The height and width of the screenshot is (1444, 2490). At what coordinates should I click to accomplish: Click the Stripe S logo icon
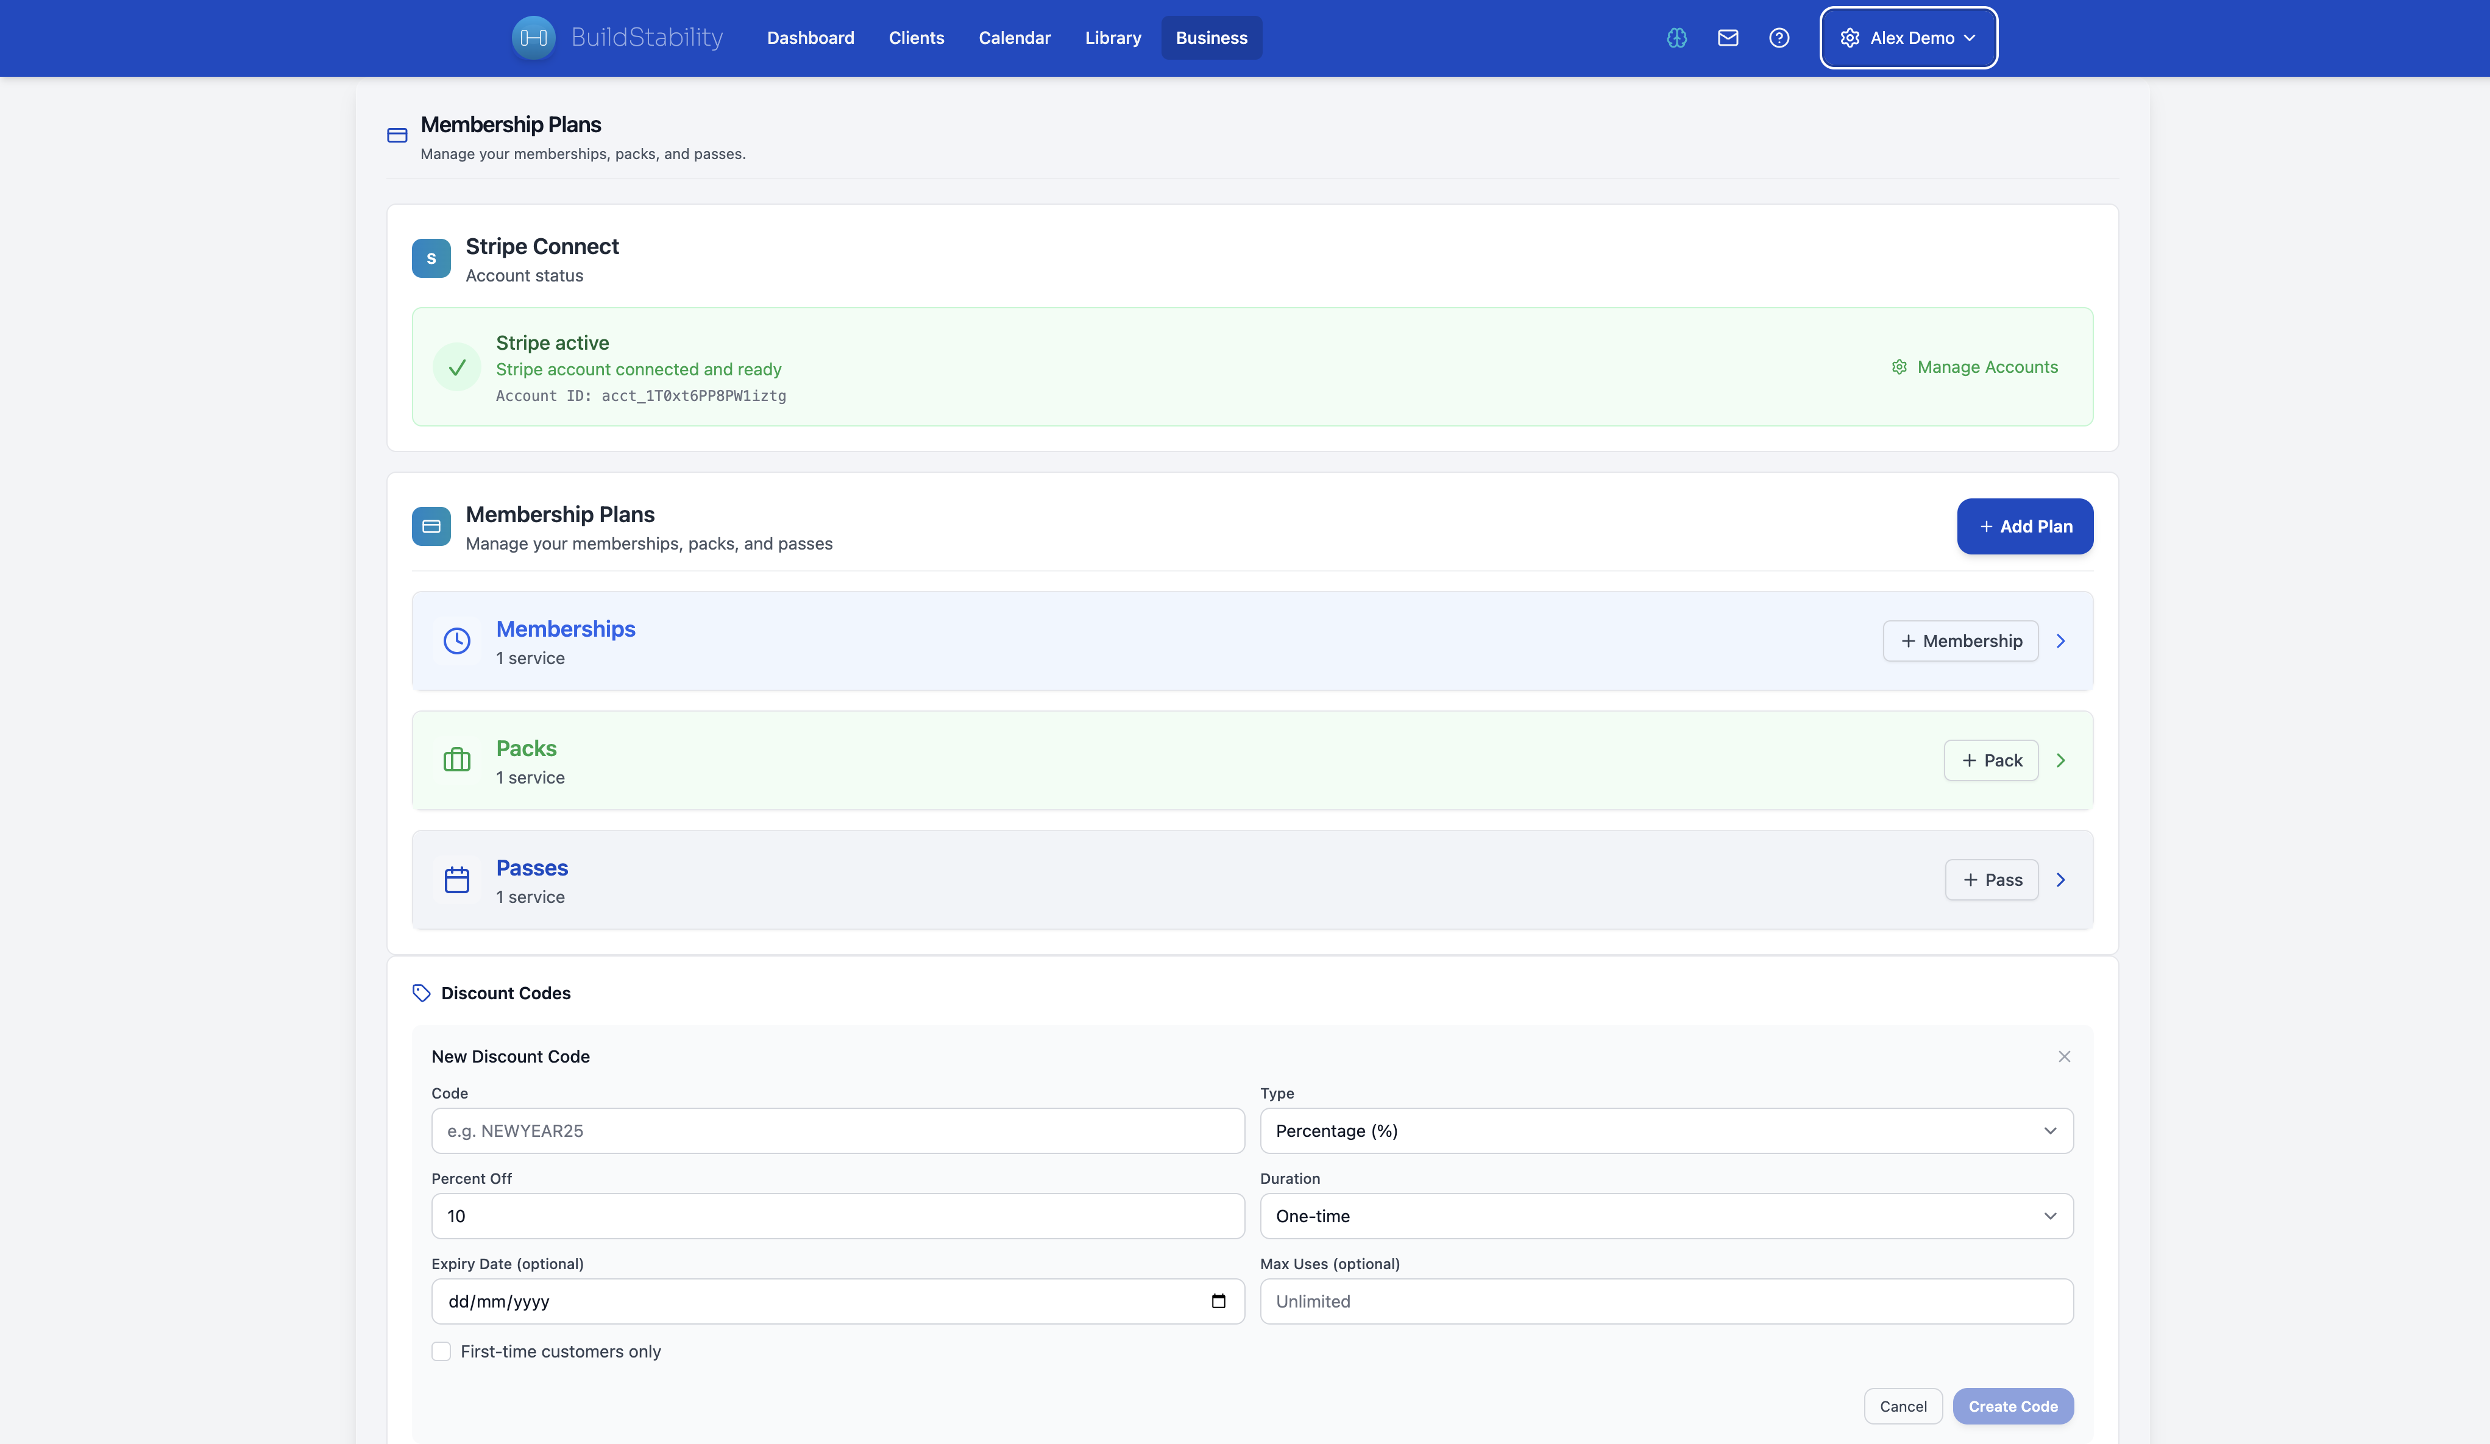point(431,258)
